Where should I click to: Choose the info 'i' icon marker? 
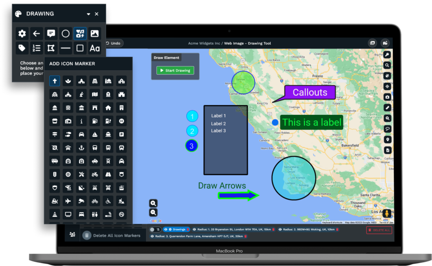click(x=81, y=121)
